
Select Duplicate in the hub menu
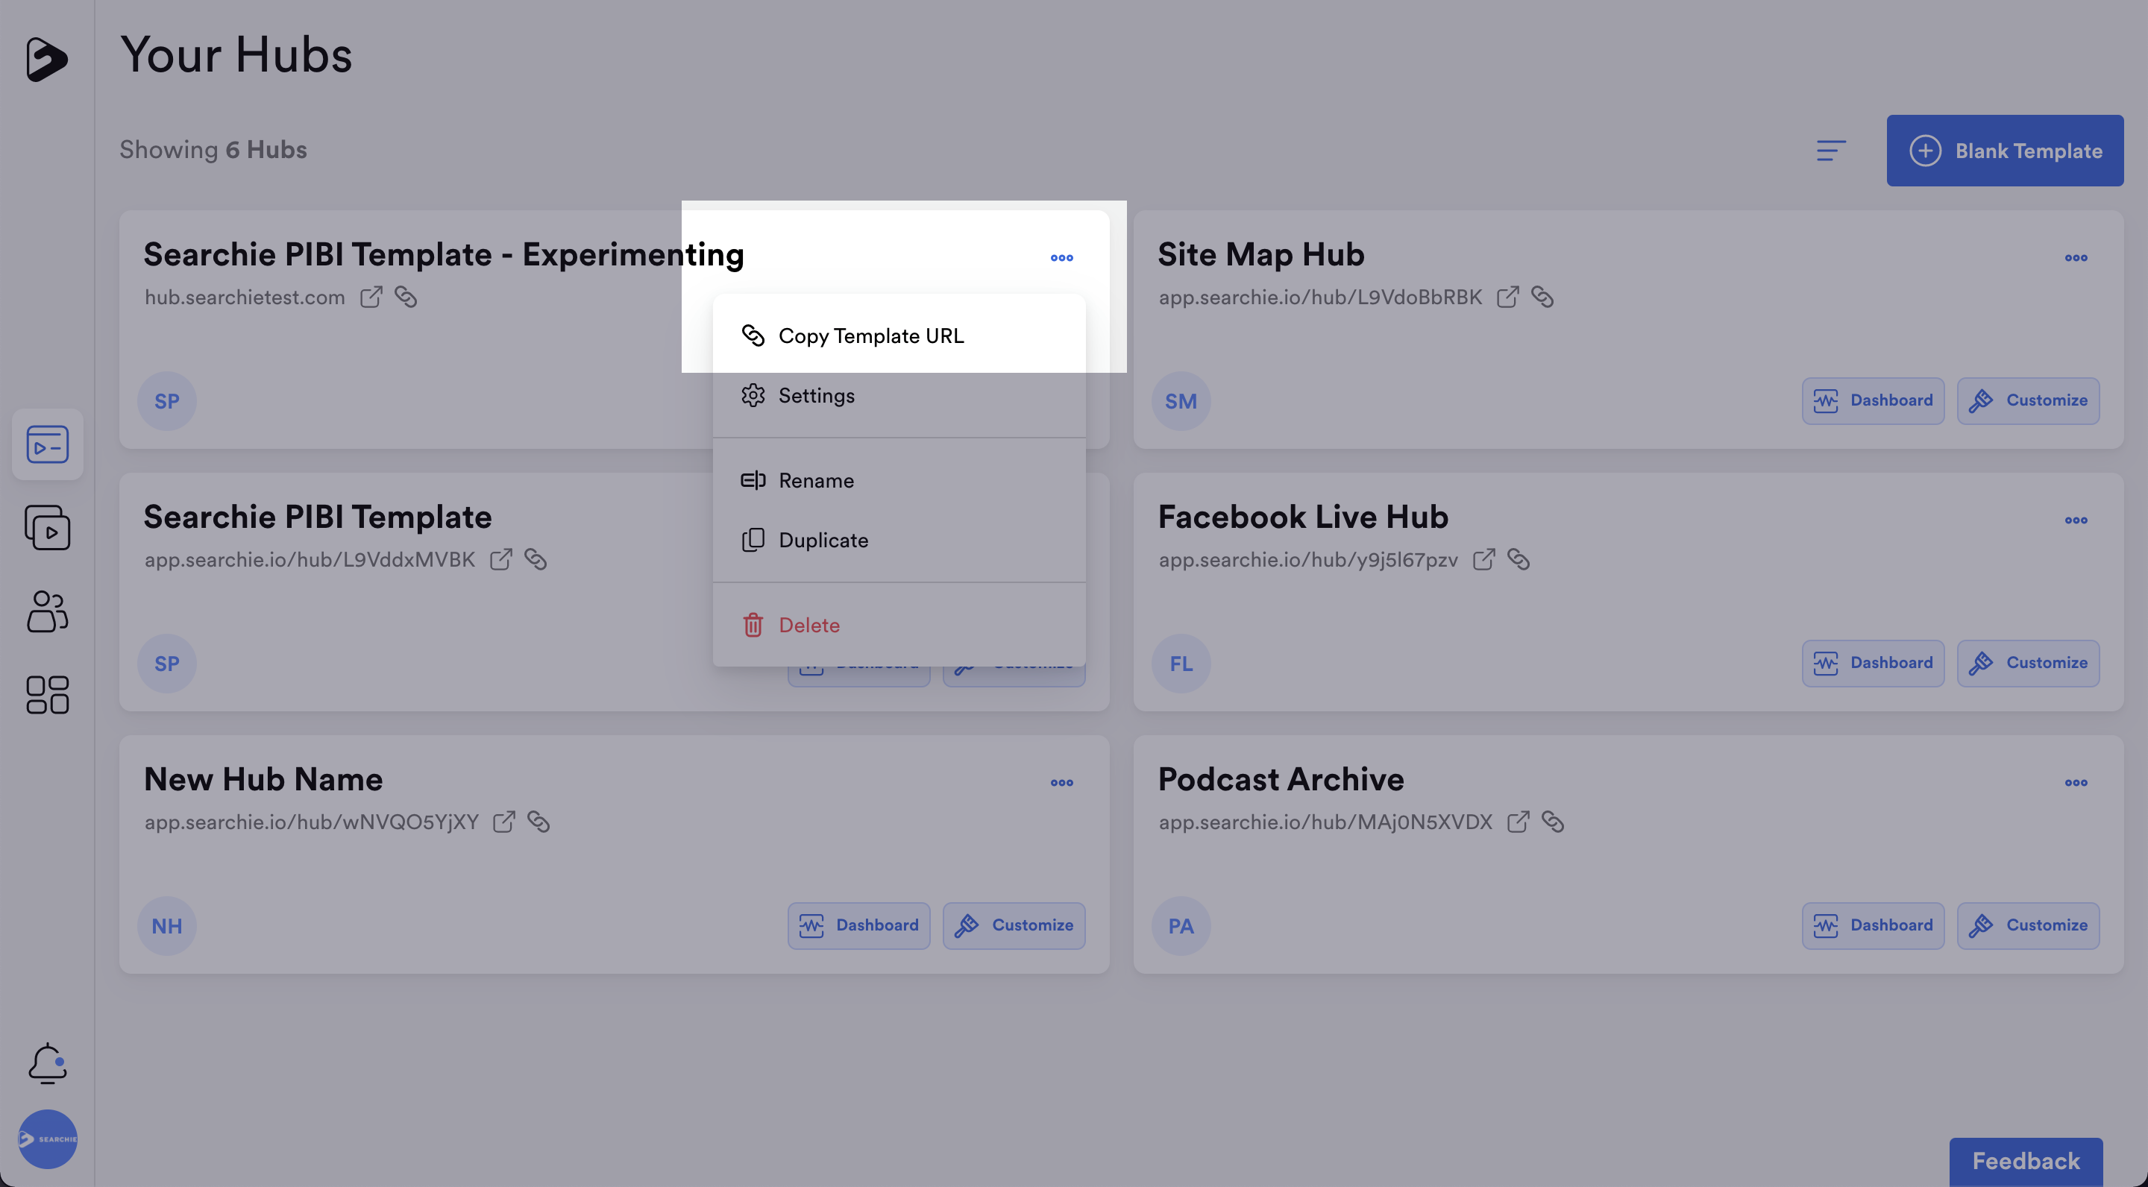click(899, 540)
